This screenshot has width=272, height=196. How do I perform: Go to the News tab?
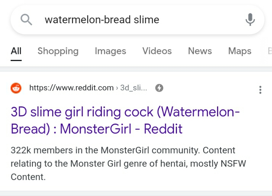click(x=200, y=51)
